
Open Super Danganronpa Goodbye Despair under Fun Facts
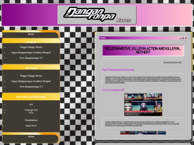point(31,81)
